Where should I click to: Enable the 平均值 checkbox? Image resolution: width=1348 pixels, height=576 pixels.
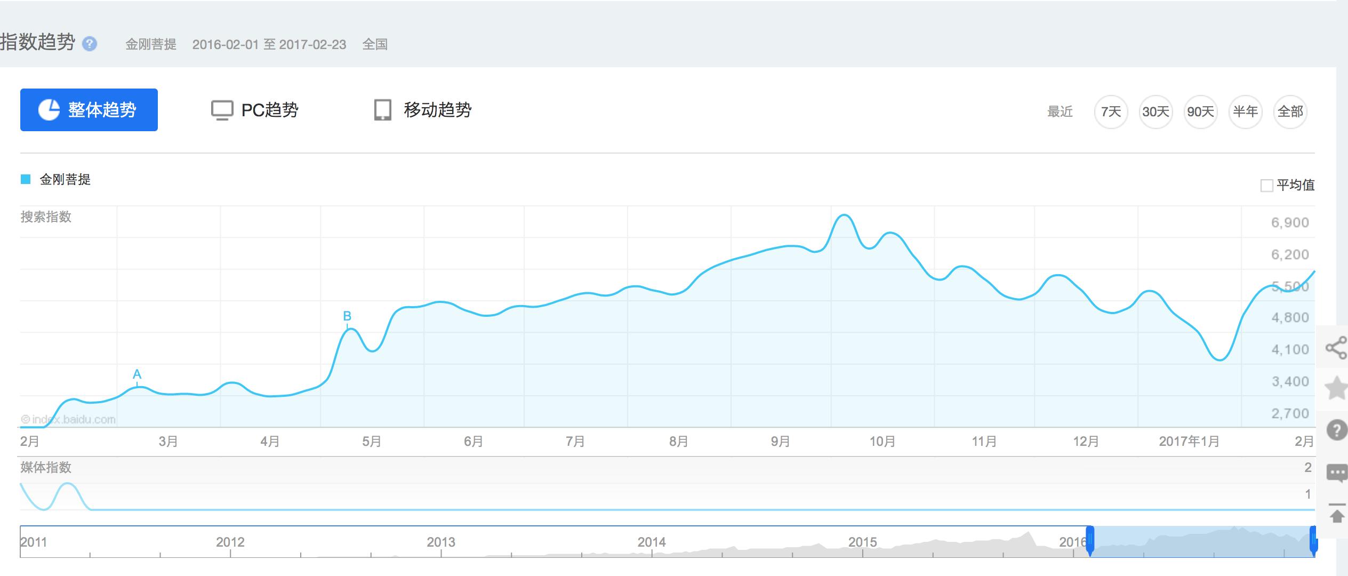(x=1266, y=186)
